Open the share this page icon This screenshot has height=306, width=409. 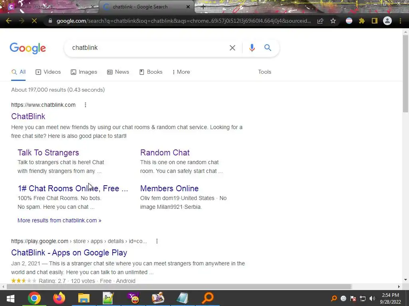click(x=320, y=21)
